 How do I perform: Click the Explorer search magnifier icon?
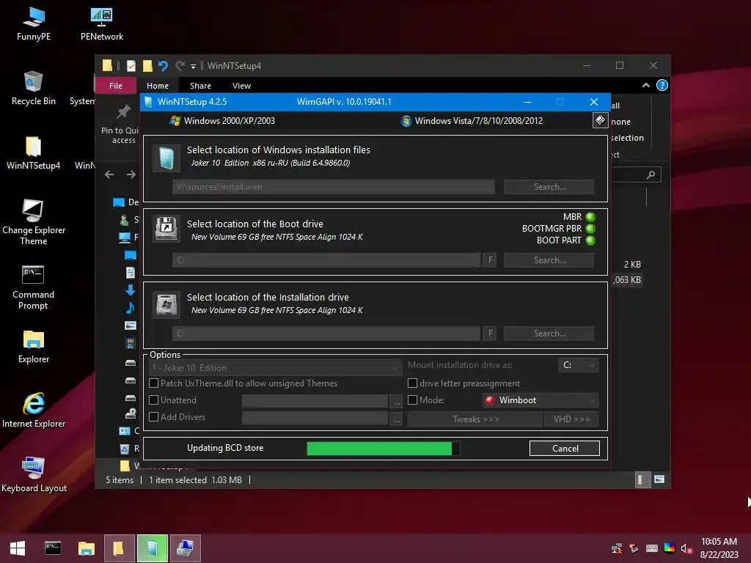coord(651,174)
